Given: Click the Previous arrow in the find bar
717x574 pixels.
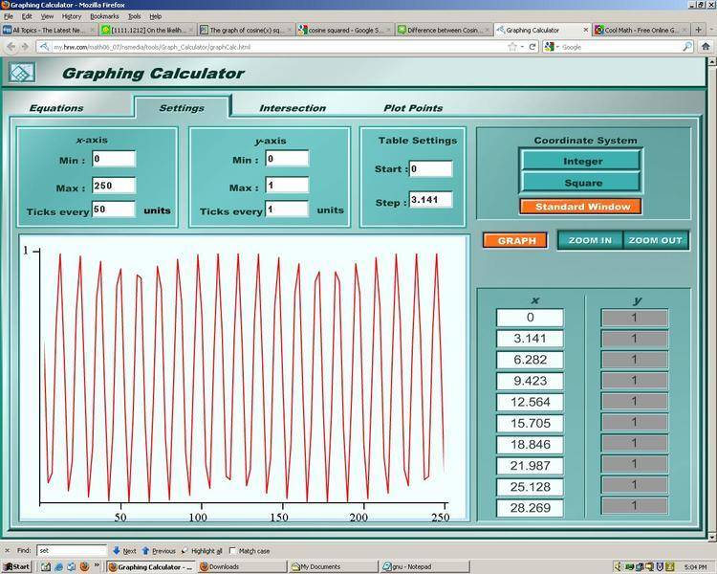Looking at the screenshot, I should (146, 551).
